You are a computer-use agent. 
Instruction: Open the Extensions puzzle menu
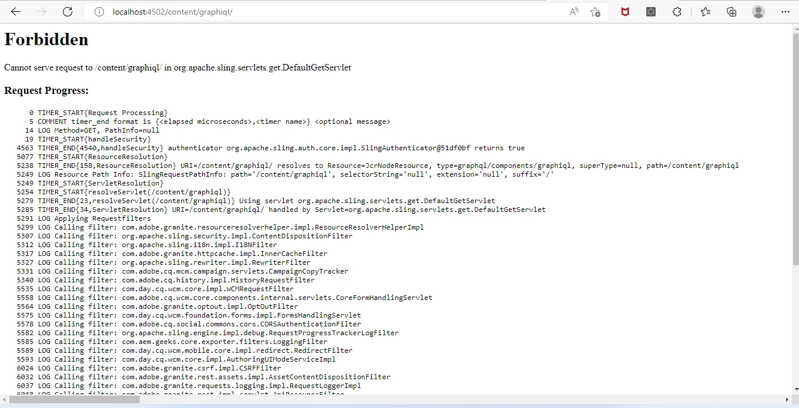click(x=677, y=12)
